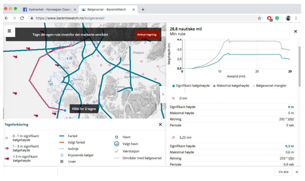Click the Uvær legend square icon
Viewport: 305px width, 181px height.
(62, 161)
